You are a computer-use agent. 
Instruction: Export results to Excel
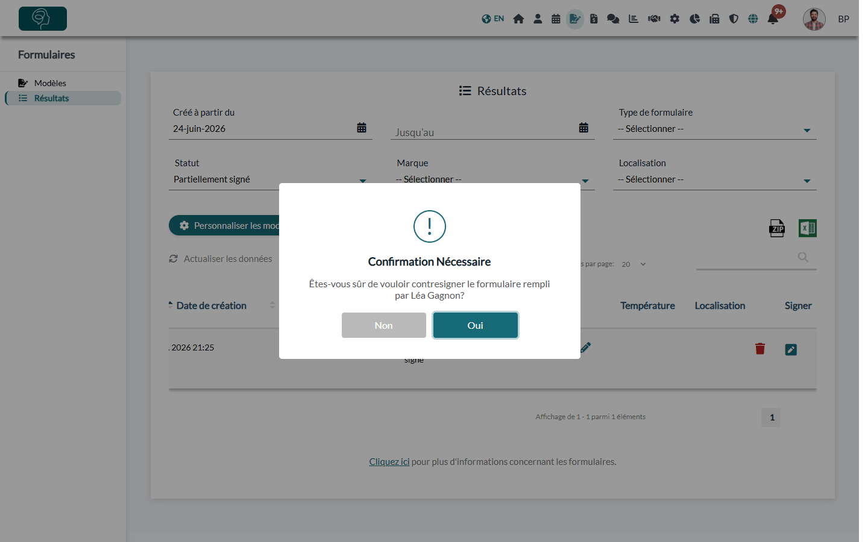click(808, 228)
